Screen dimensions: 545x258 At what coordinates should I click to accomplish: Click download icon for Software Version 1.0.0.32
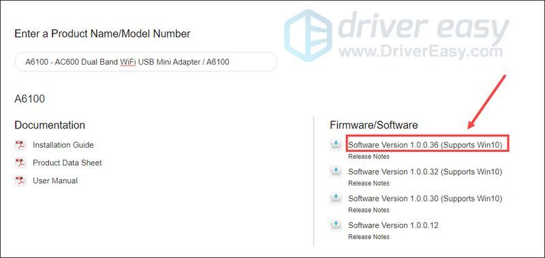(336, 172)
